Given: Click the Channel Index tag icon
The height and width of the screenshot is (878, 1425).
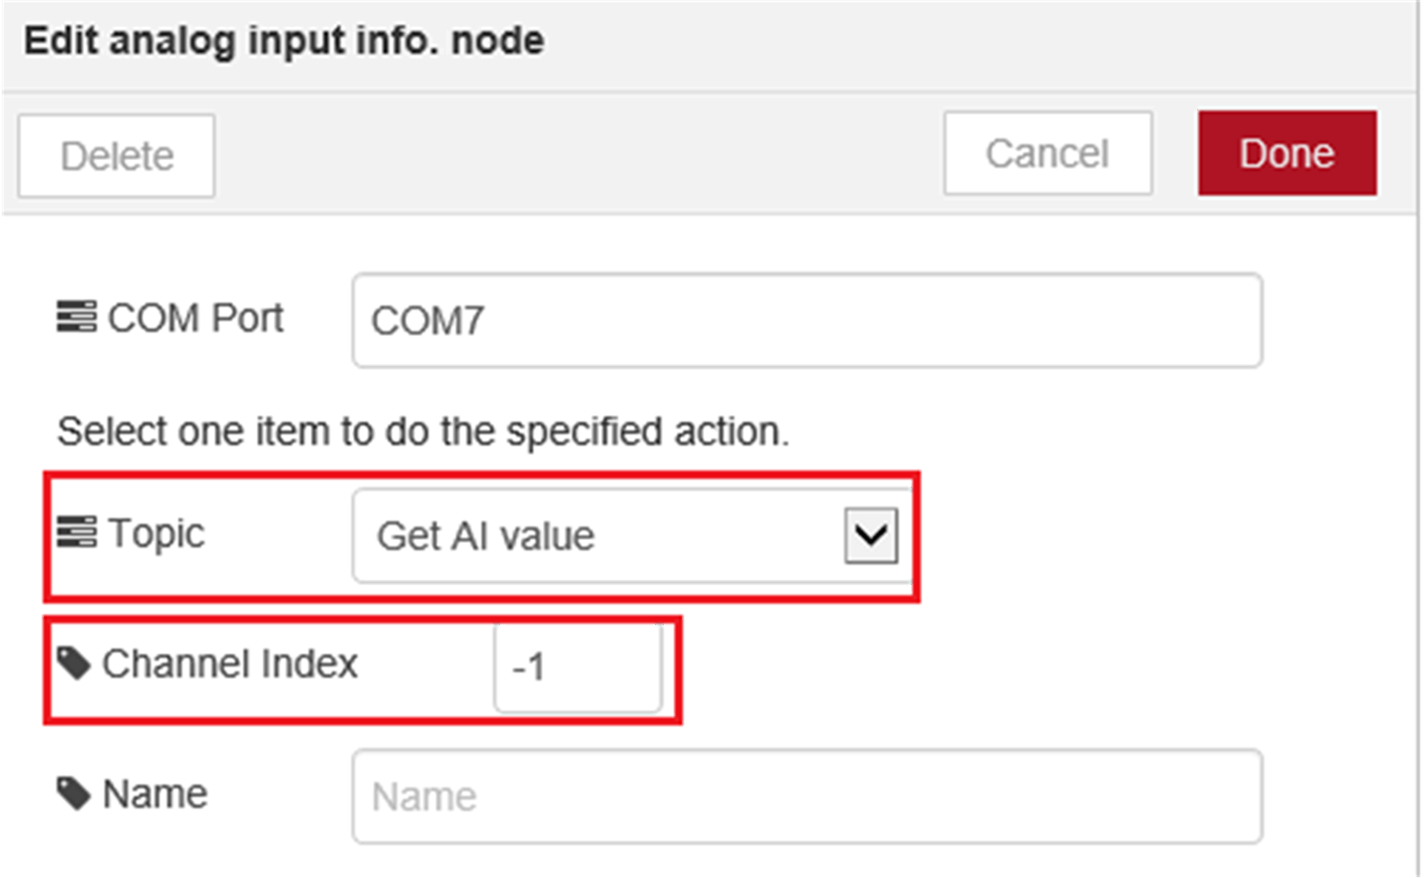Looking at the screenshot, I should pos(74,664).
